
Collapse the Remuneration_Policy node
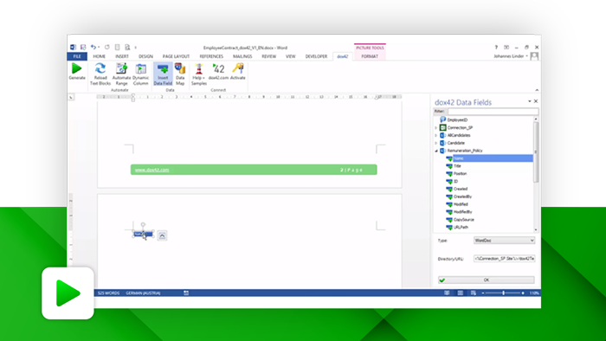[x=436, y=151]
